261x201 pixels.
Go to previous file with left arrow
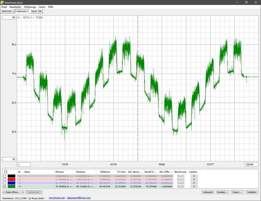coord(4,192)
